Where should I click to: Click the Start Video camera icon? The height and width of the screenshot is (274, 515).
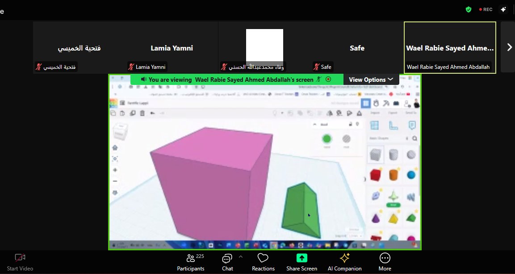20,258
